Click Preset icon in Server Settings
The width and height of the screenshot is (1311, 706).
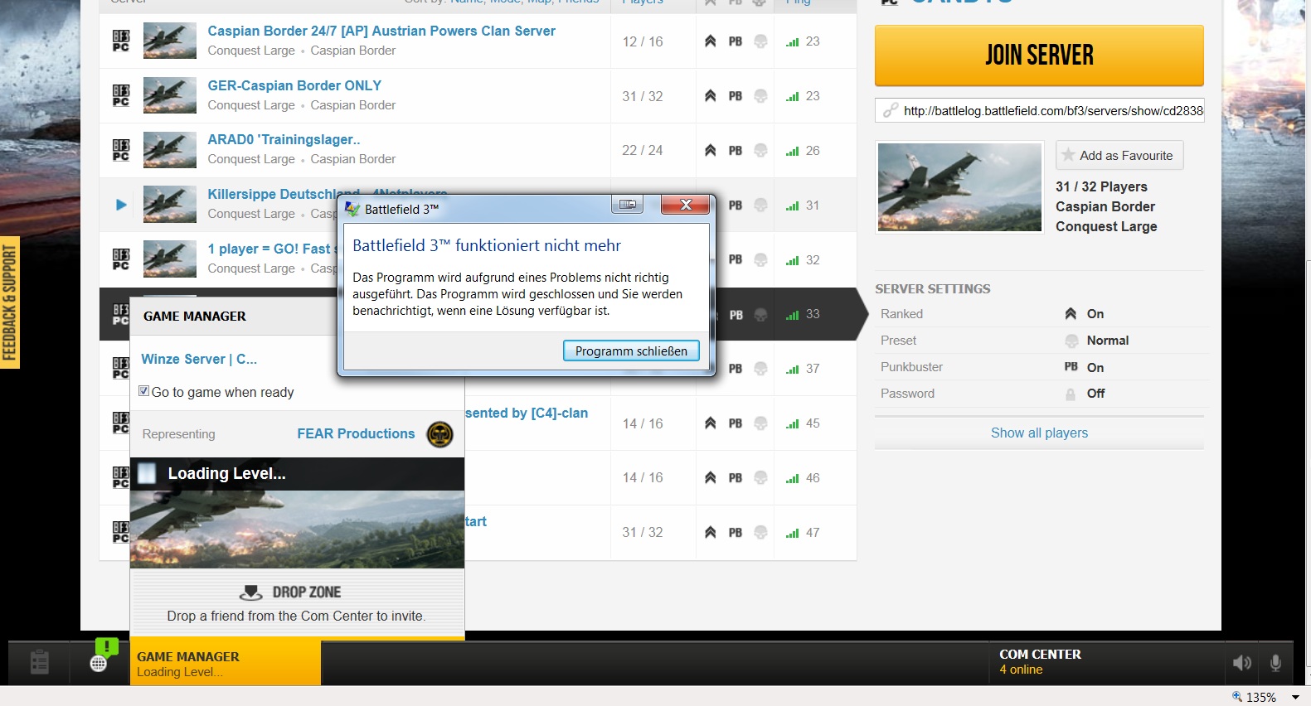tap(1071, 341)
